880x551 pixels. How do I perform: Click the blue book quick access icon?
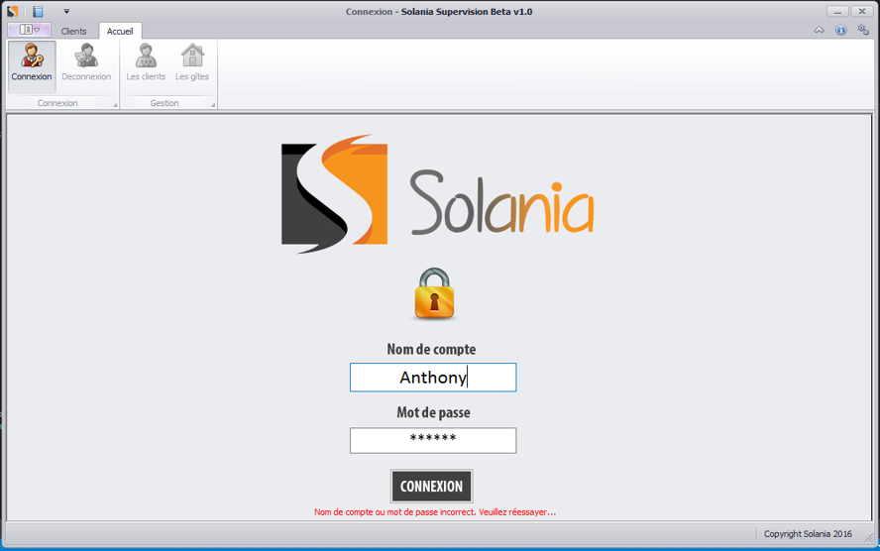(x=38, y=12)
